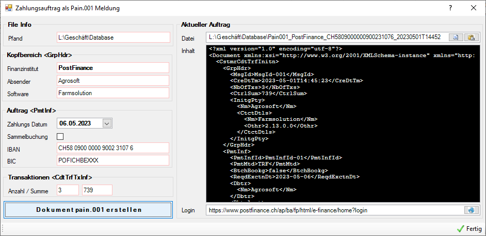Click the document icon button beside Datei
This screenshot has height=236, width=486.
(456, 38)
